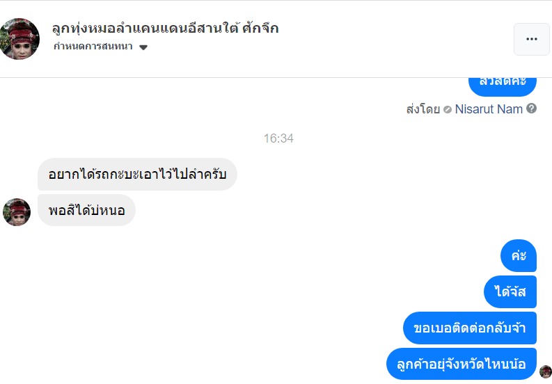Select the message อยากได้รถกะบะเอาไว้ไปล่าครับ

pos(137,175)
